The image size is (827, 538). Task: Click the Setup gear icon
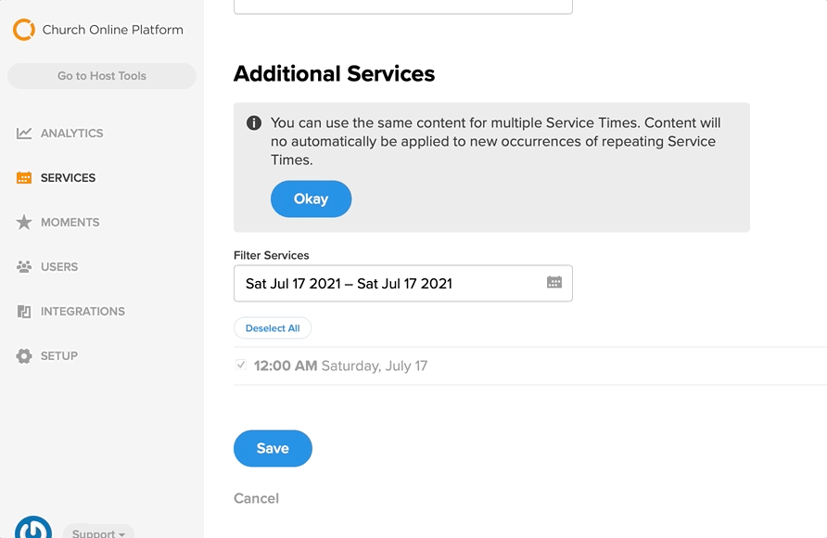coord(24,356)
